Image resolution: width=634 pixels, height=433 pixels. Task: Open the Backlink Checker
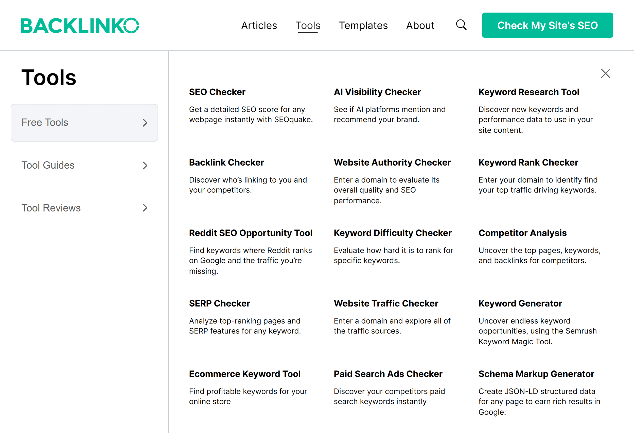226,162
